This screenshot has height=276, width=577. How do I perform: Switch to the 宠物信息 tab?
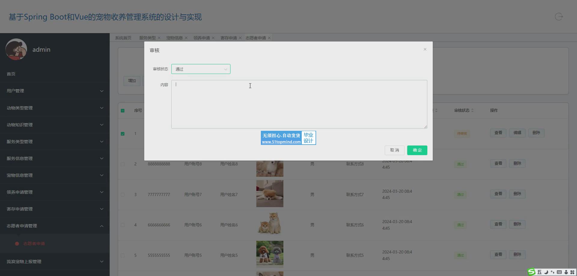174,38
